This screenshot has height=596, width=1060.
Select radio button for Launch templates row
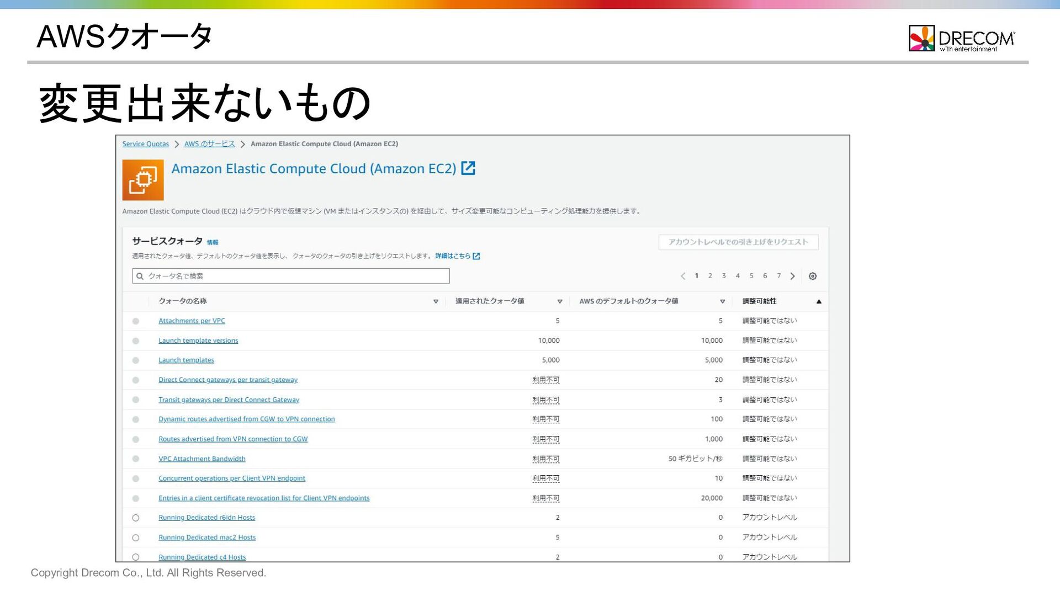point(136,360)
